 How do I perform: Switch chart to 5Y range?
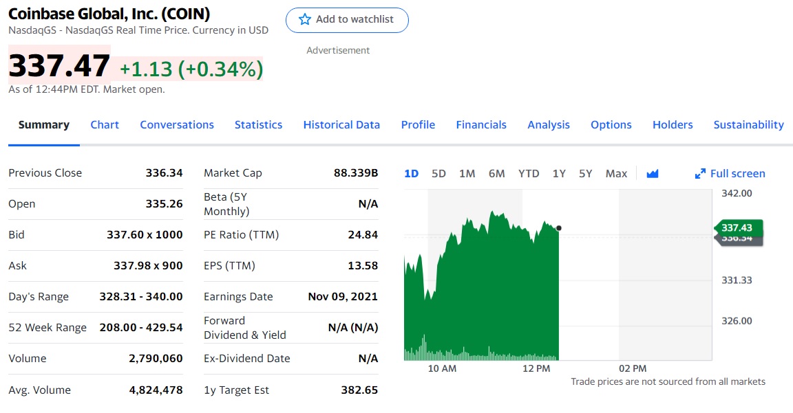[586, 174]
